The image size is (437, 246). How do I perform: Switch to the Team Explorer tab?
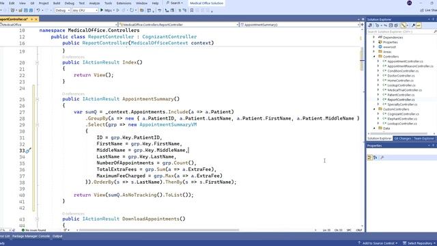[x=423, y=139]
